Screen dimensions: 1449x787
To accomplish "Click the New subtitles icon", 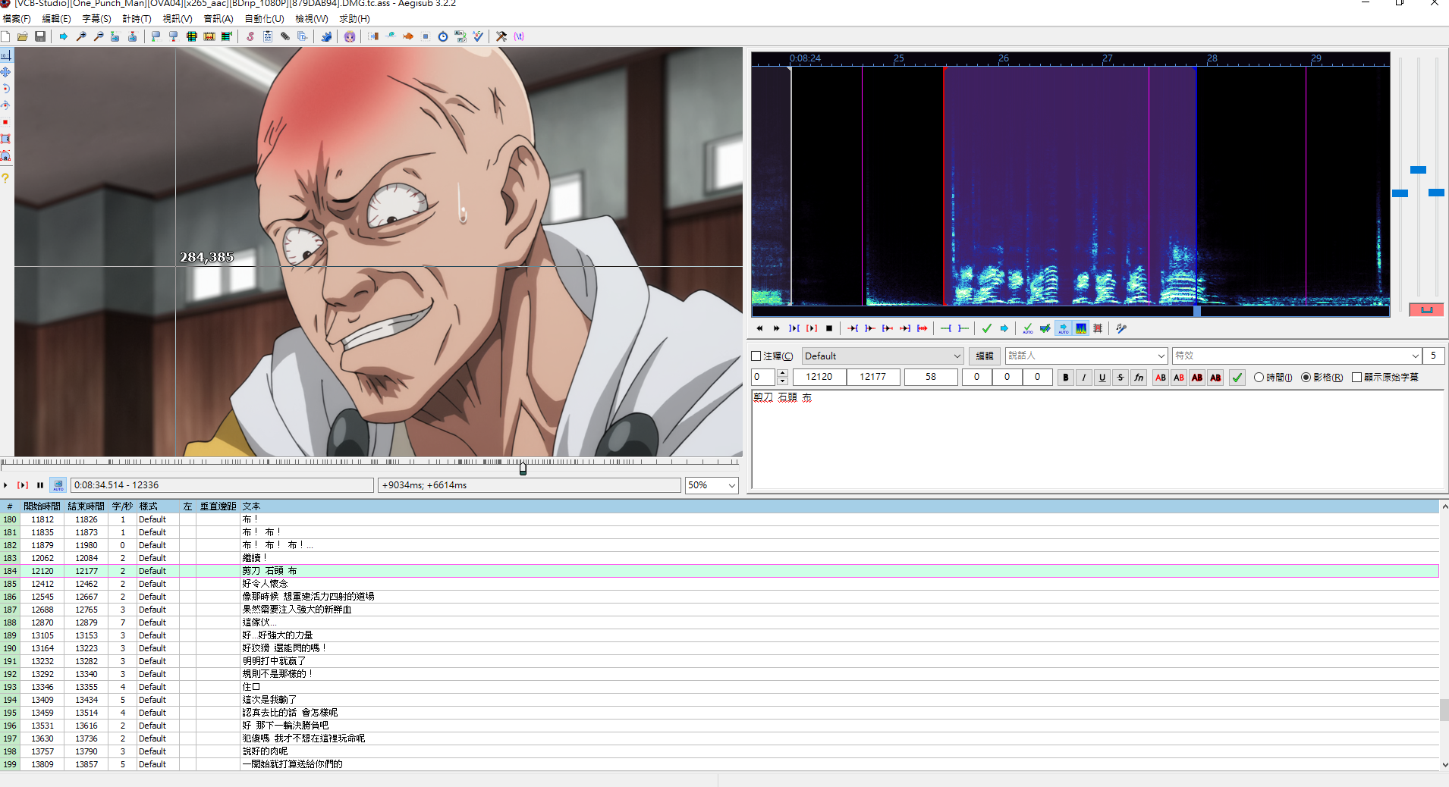I will tap(6, 36).
